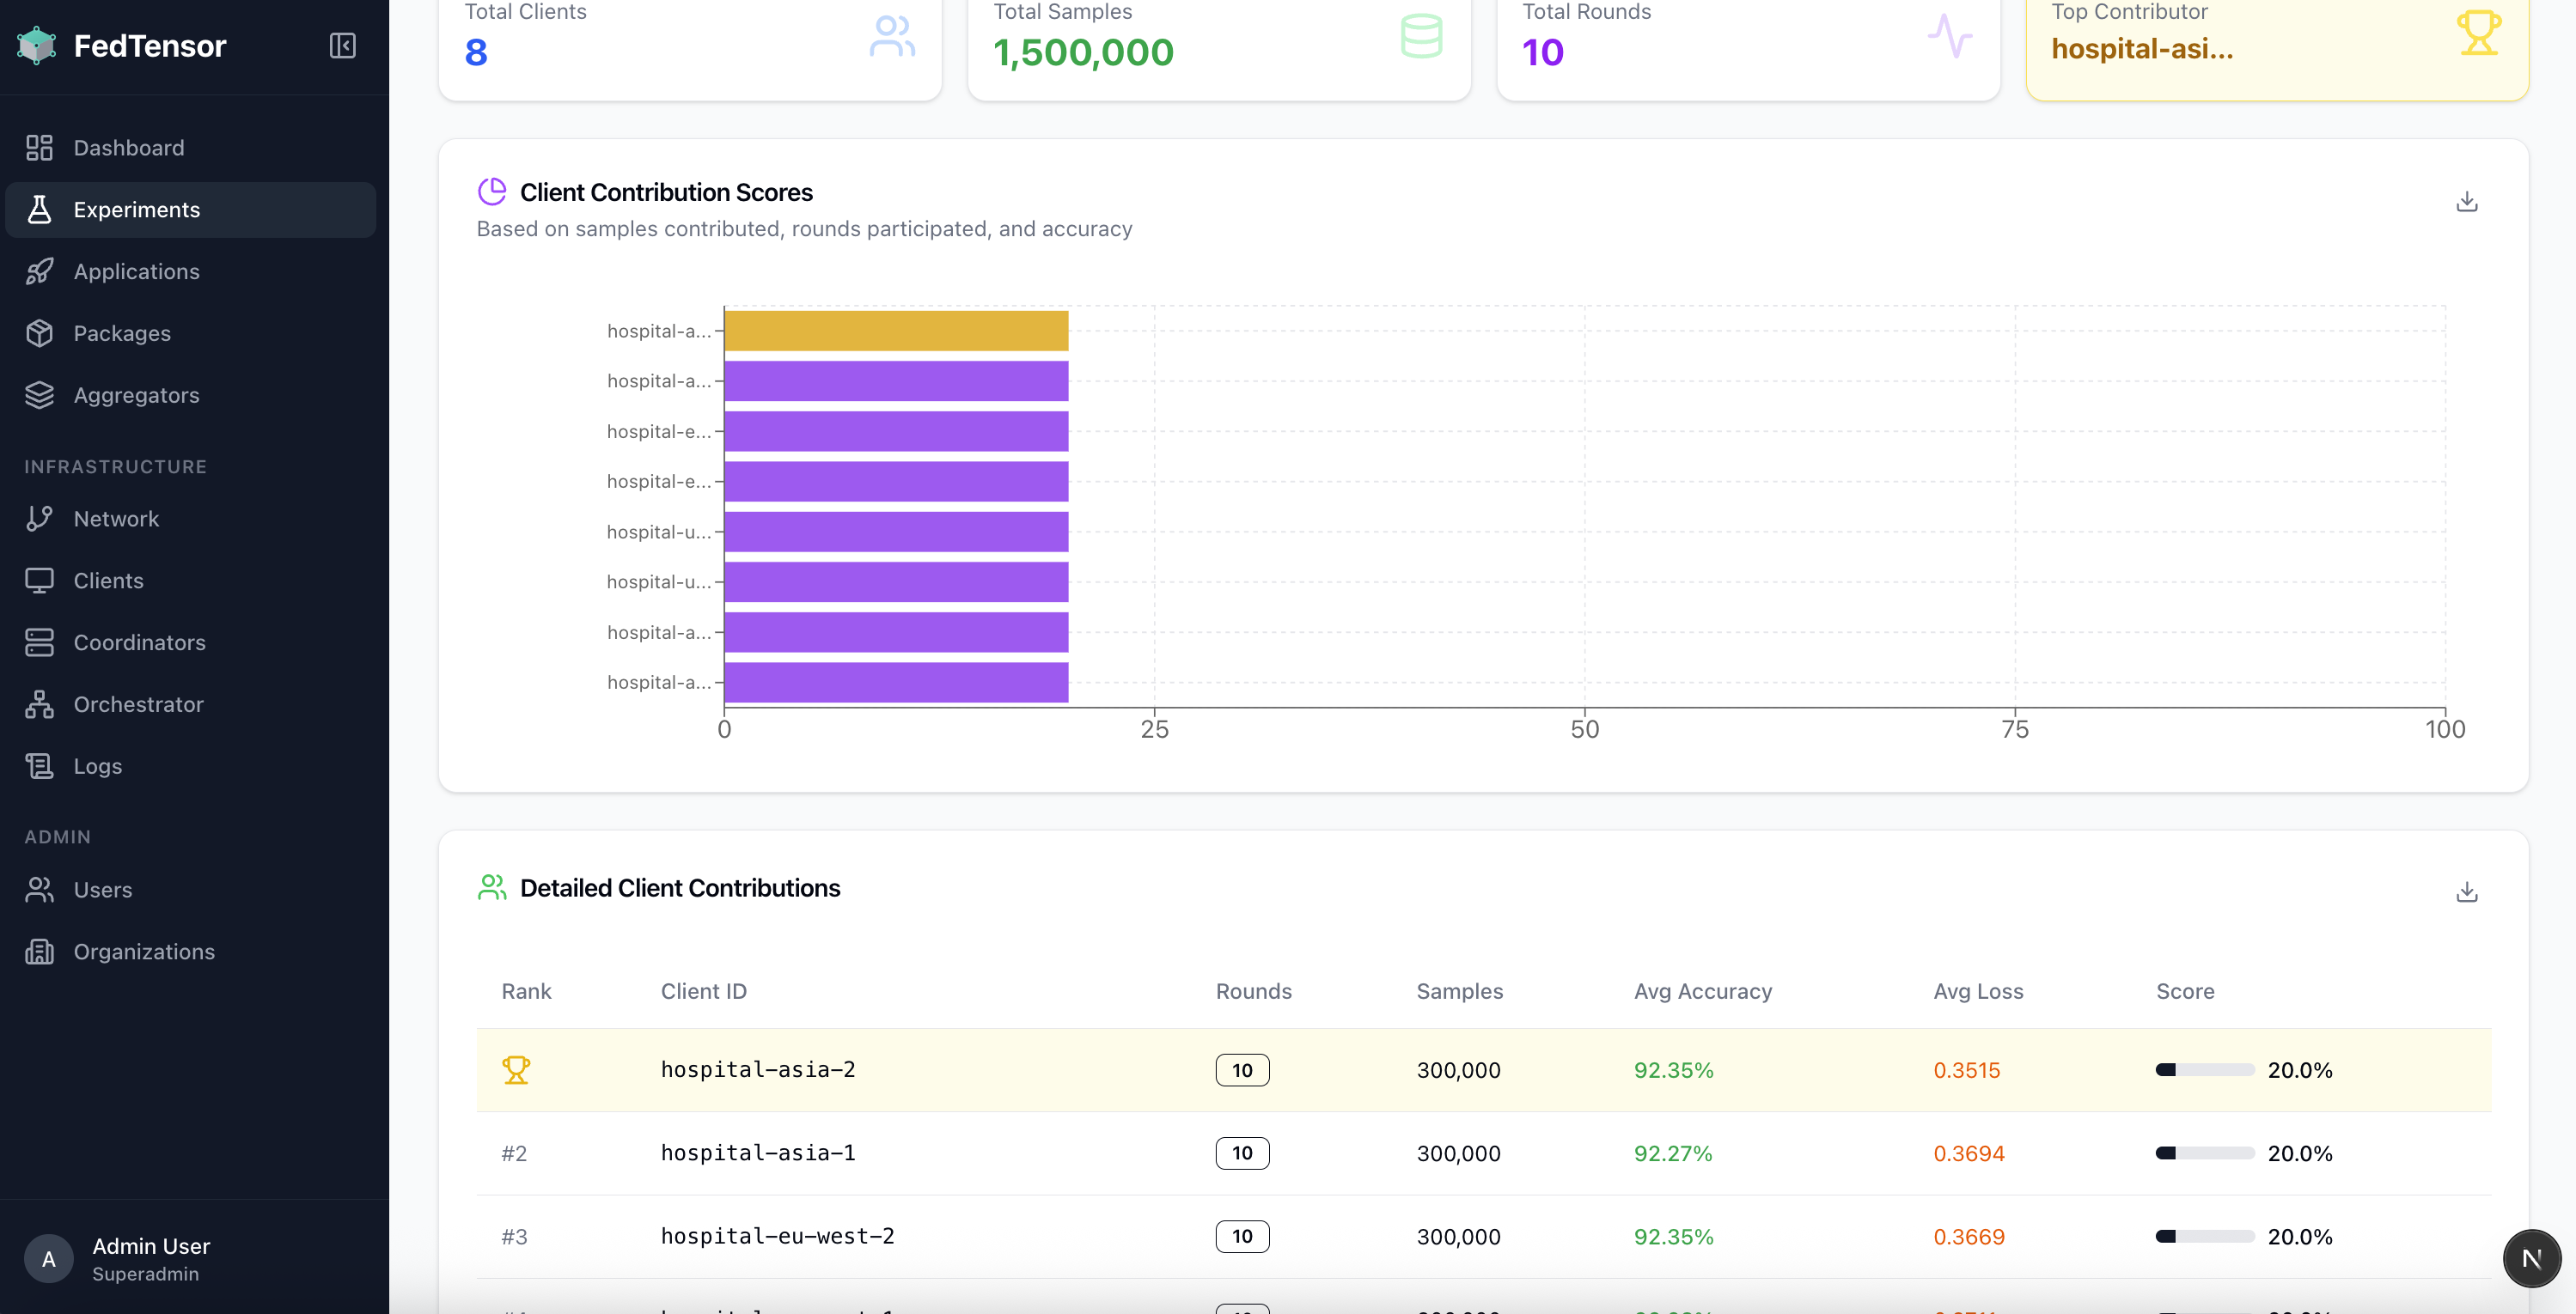Viewport: 2576px width, 1314px height.
Task: Open the Orchestrator page
Action: [138, 704]
